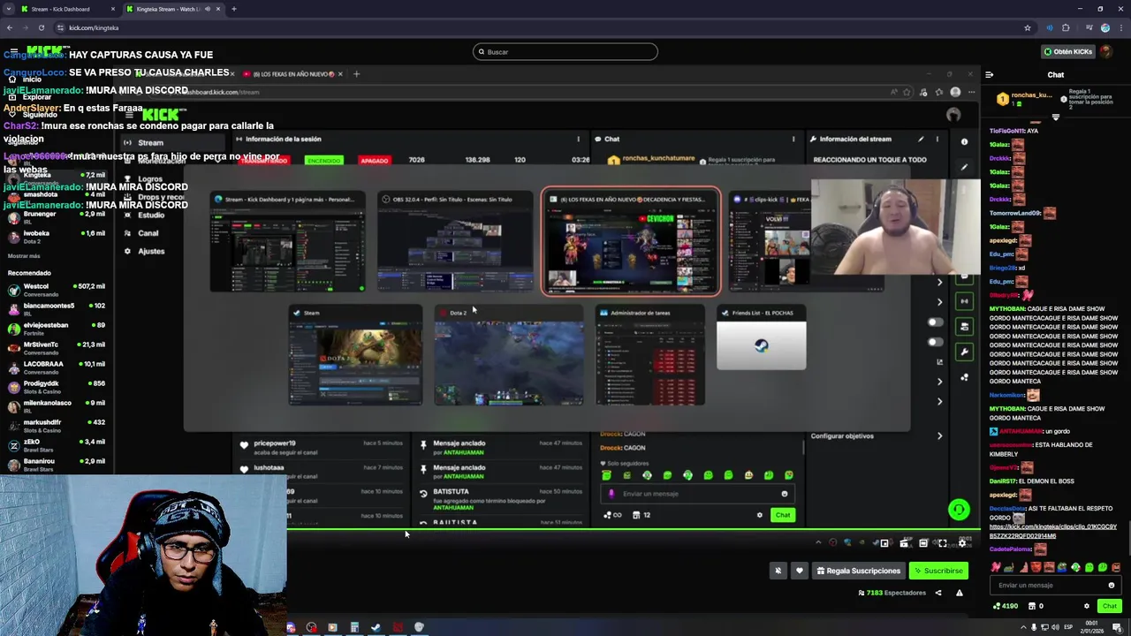Open the Kick support headset bubble

959,510
